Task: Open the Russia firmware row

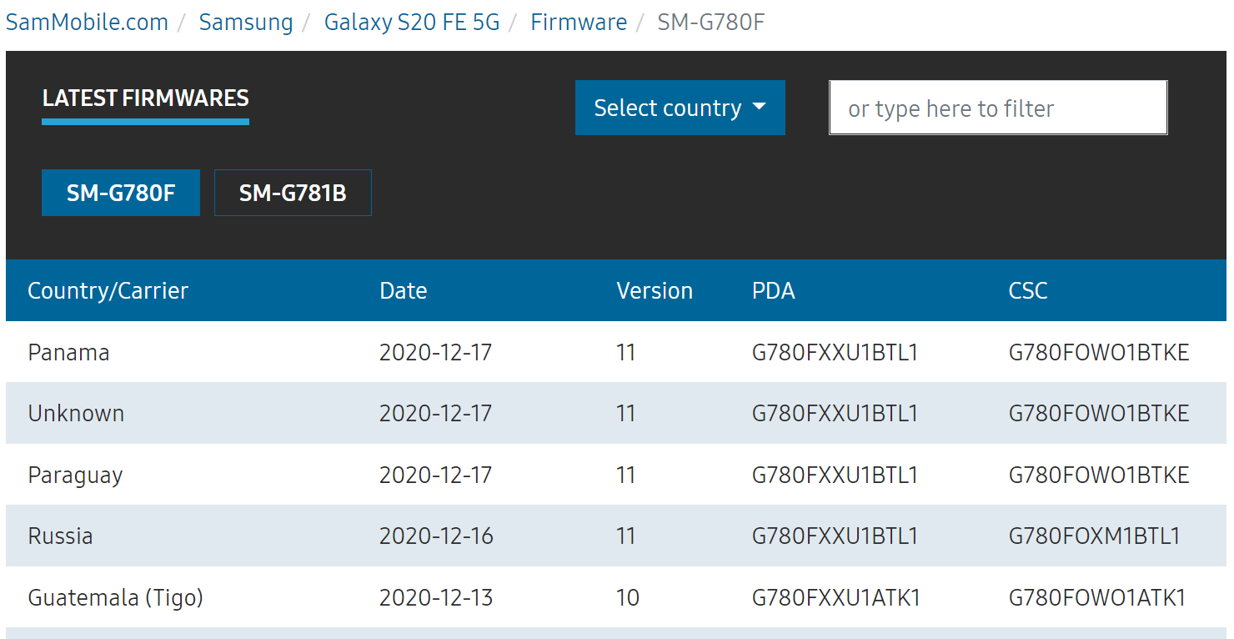Action: coord(616,536)
